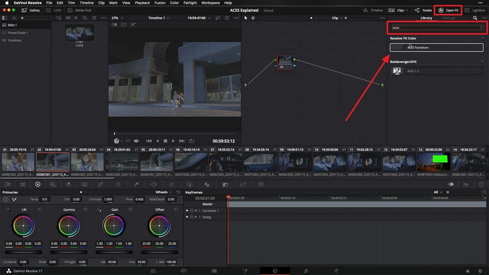Image resolution: width=489 pixels, height=275 pixels.
Task: Select the Curves palette icon
Action: (100, 184)
